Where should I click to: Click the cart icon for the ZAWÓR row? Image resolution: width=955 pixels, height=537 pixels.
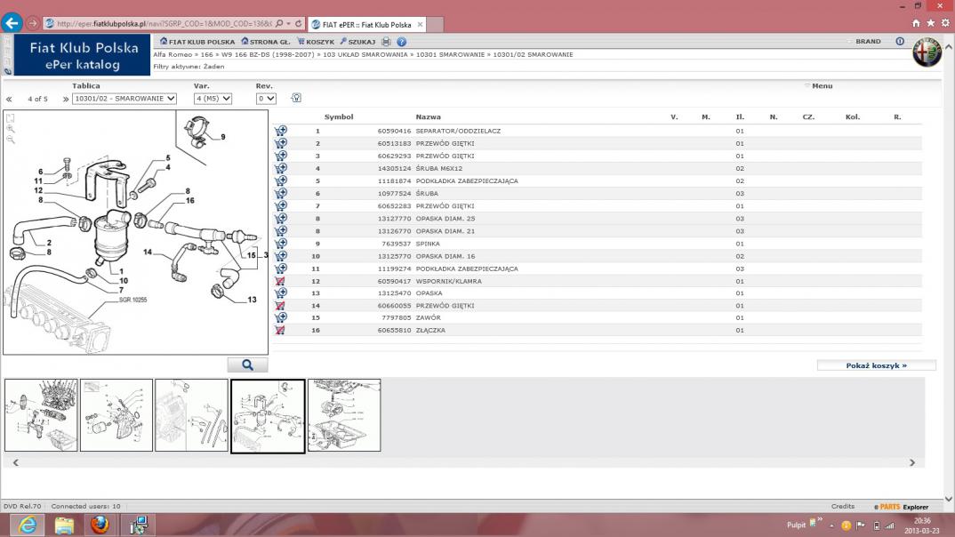tap(280, 317)
